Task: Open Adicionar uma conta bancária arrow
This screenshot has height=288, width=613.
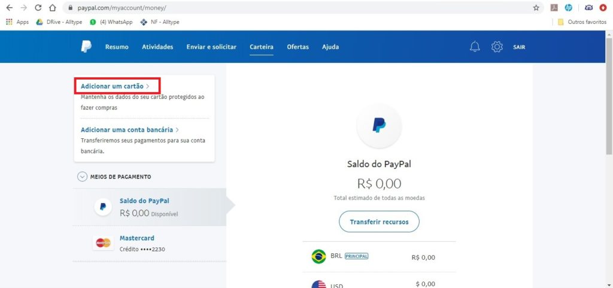Action: (177, 130)
